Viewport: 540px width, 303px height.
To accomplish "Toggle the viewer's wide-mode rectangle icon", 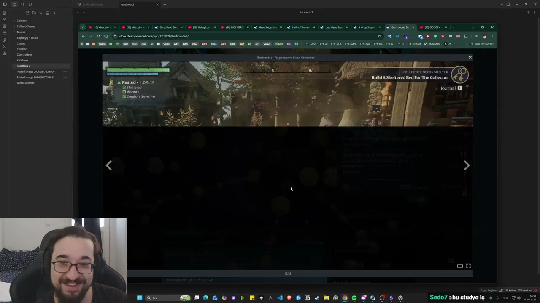I will 460,266.
